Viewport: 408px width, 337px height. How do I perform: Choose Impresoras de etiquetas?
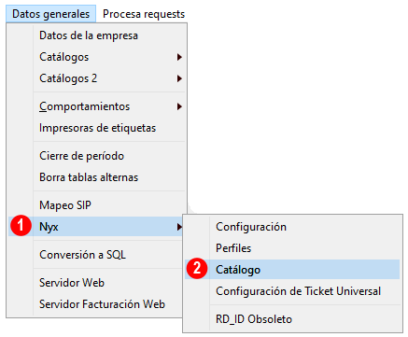(96, 128)
